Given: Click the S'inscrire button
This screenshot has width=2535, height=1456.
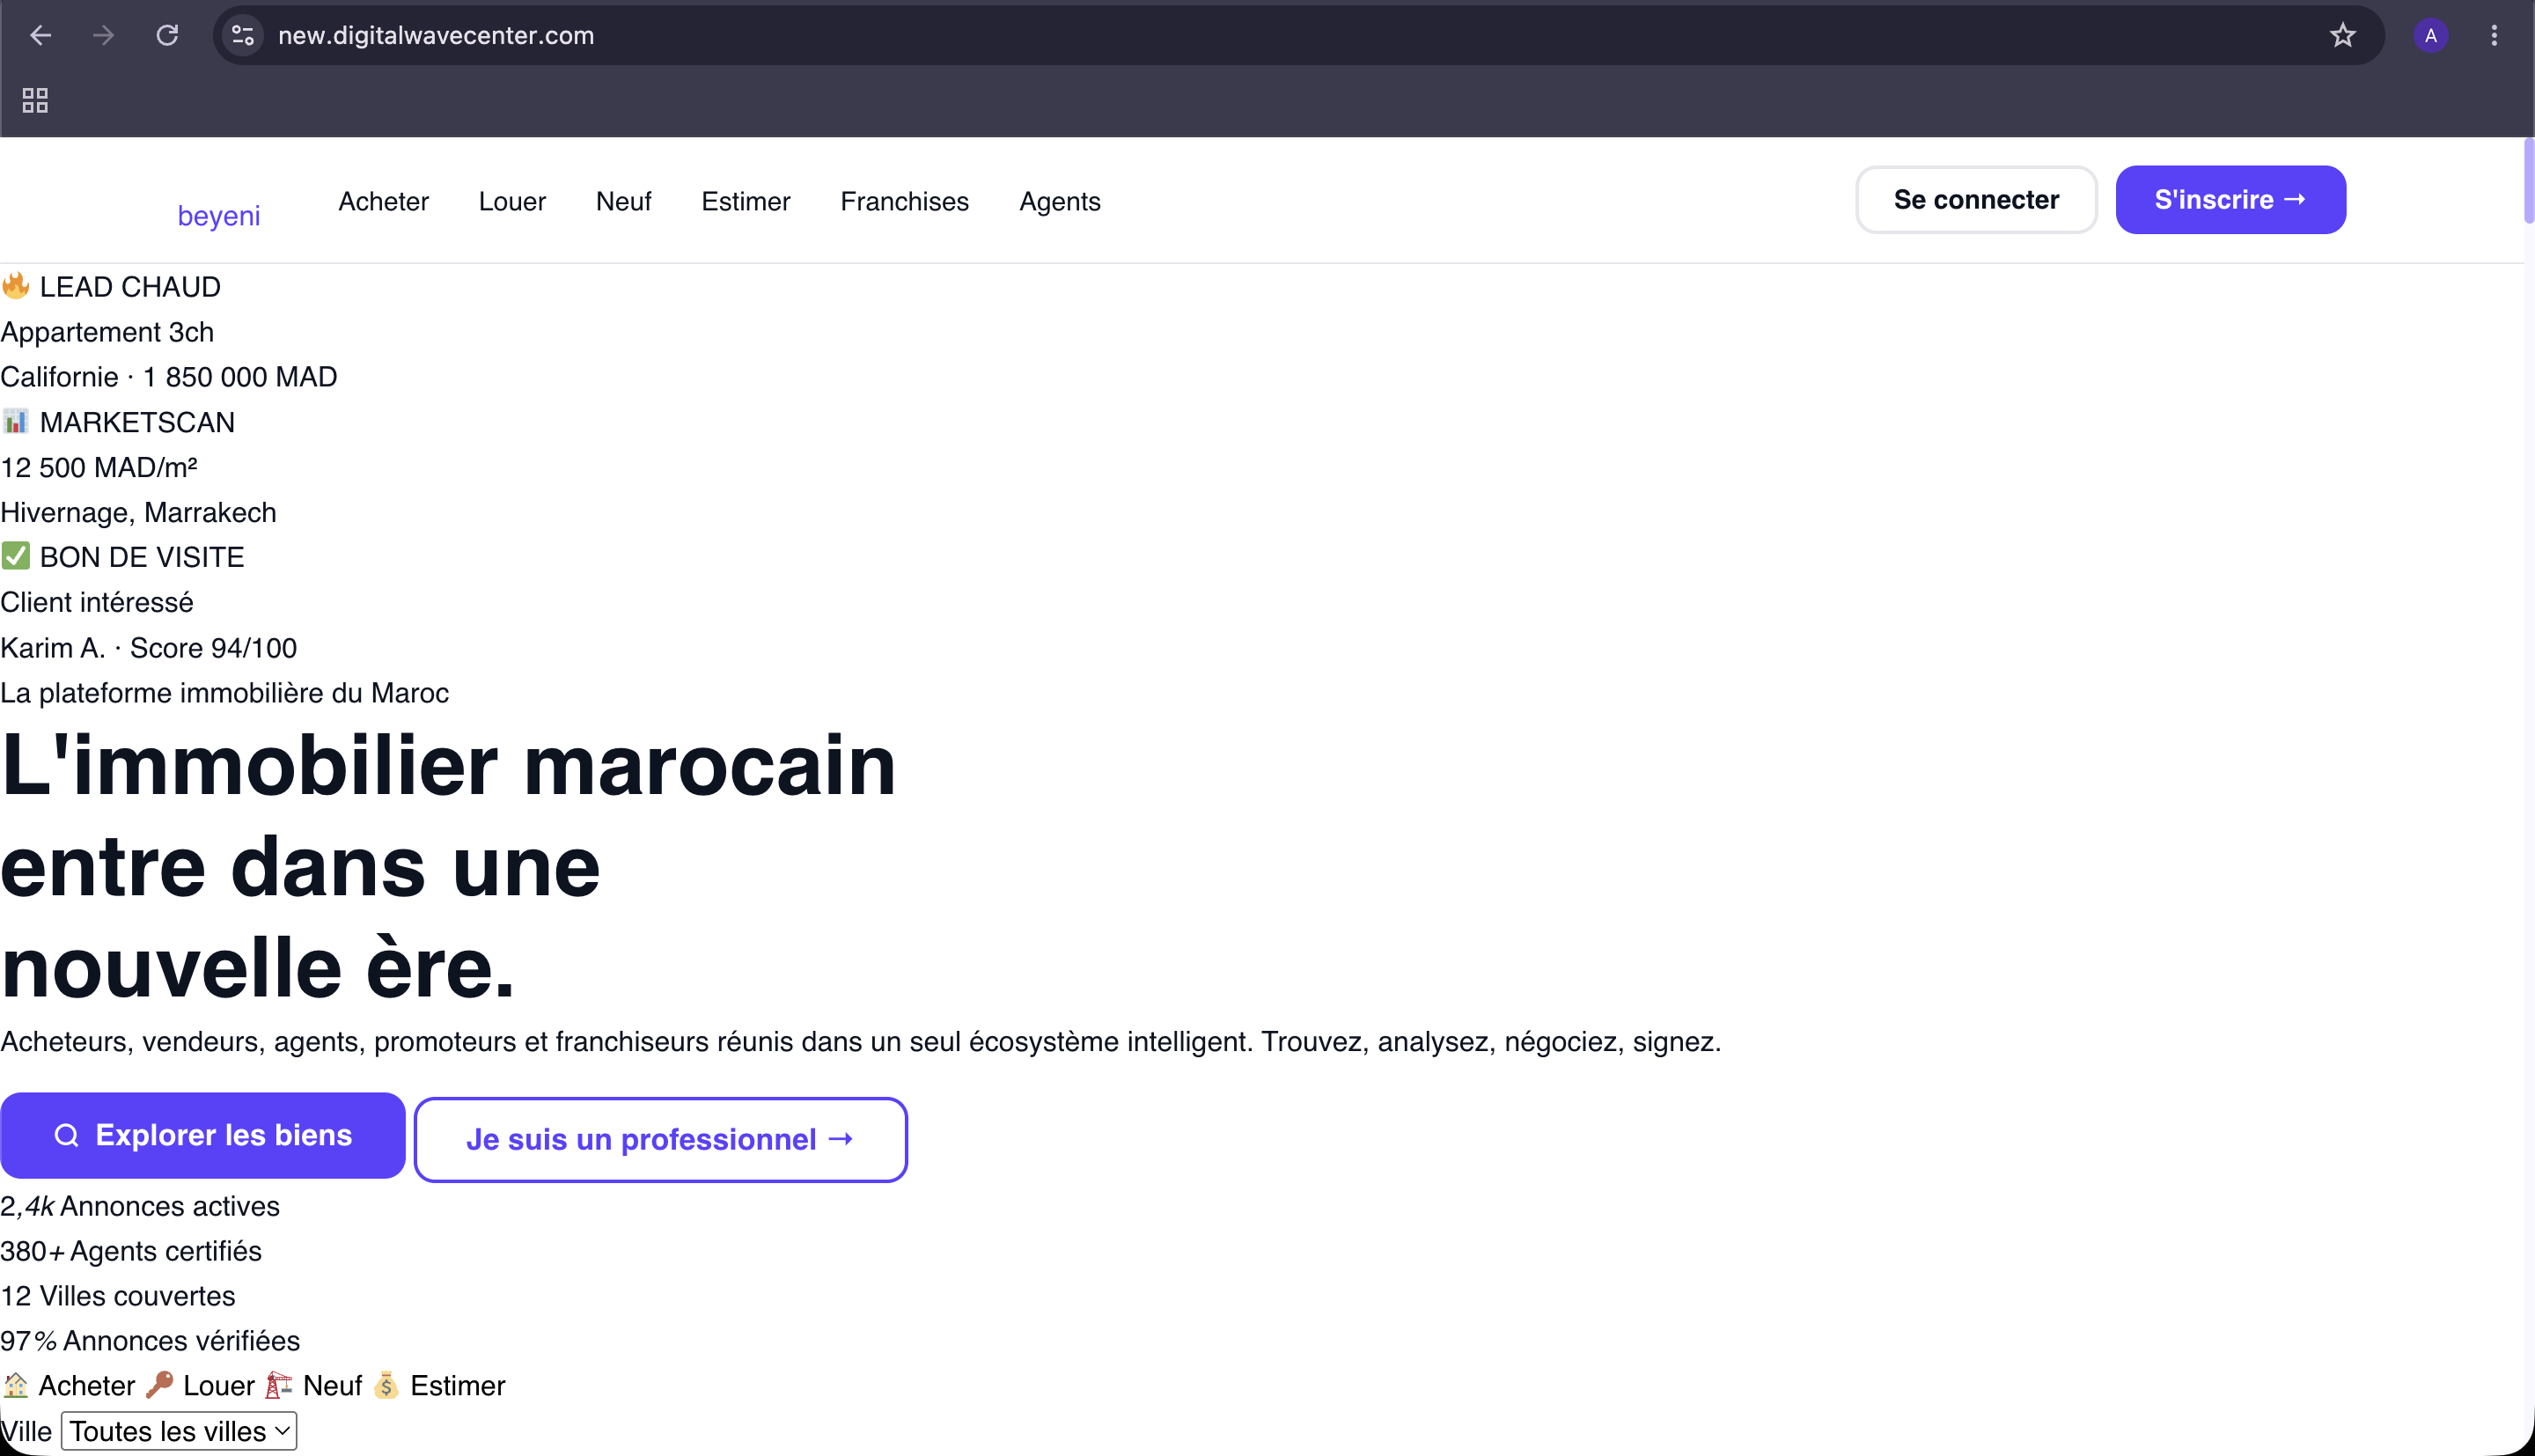Looking at the screenshot, I should 2231,200.
